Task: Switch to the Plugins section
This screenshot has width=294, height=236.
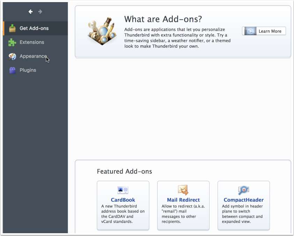Action: [36, 70]
